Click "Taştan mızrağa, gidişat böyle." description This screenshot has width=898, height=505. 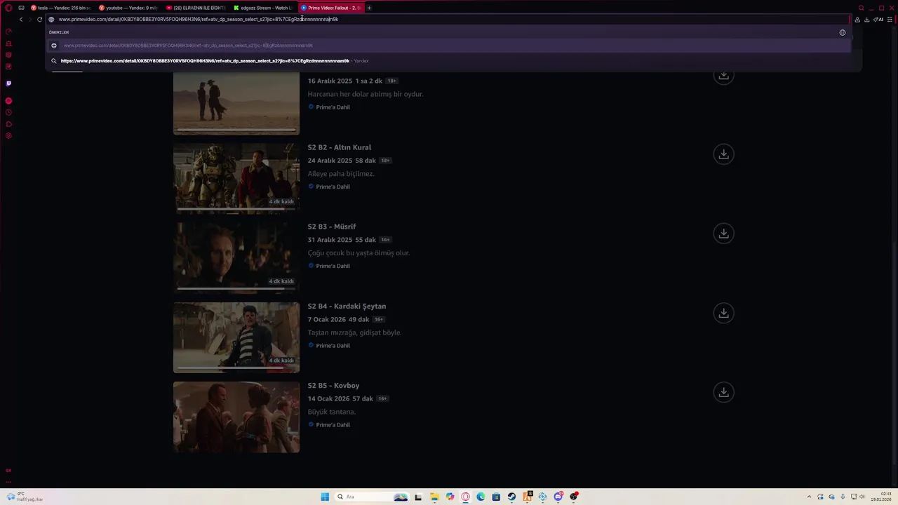coord(354,332)
